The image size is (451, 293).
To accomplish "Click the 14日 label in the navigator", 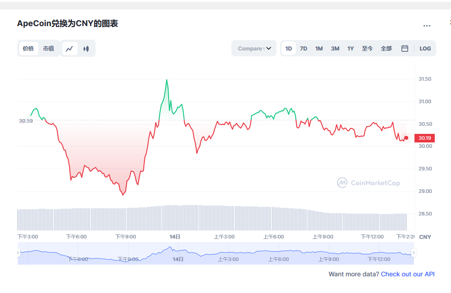I will coord(178,259).
